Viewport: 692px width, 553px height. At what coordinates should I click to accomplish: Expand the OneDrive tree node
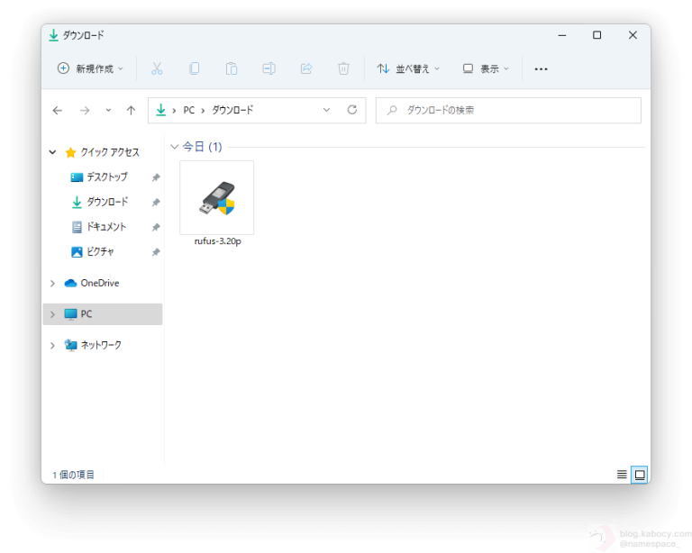tap(53, 283)
